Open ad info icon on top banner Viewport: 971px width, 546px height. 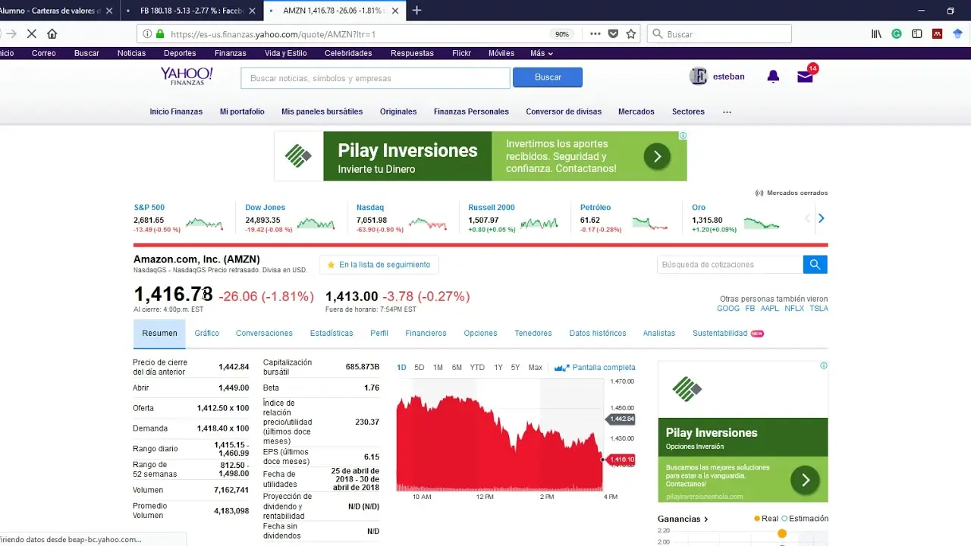coord(683,136)
